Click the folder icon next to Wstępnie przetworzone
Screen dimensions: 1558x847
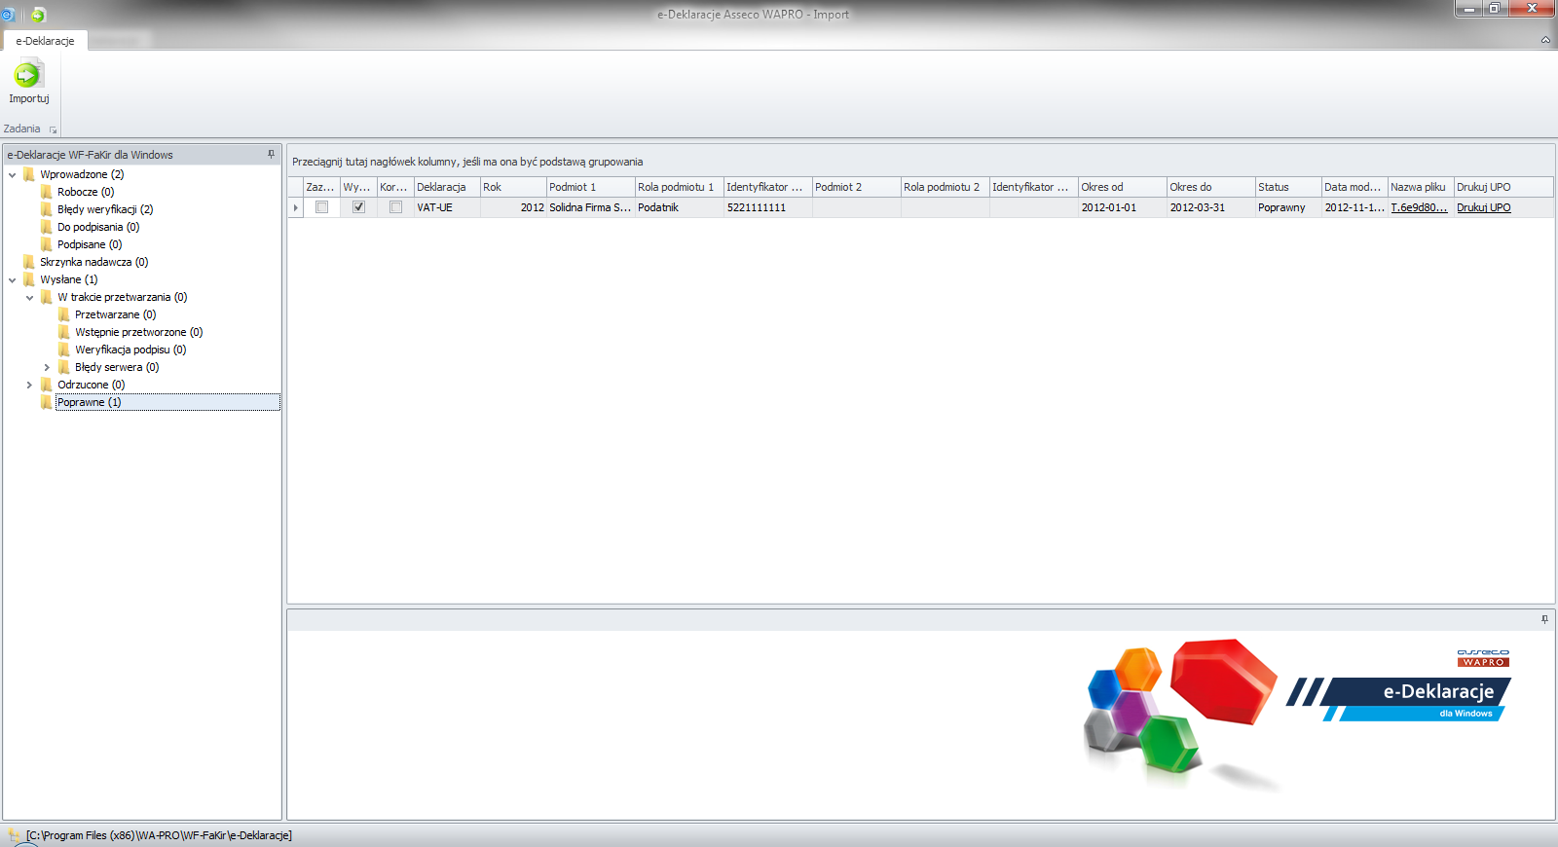(x=63, y=332)
